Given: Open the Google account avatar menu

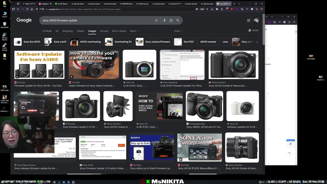Looking at the screenshot, I should pos(256,20).
